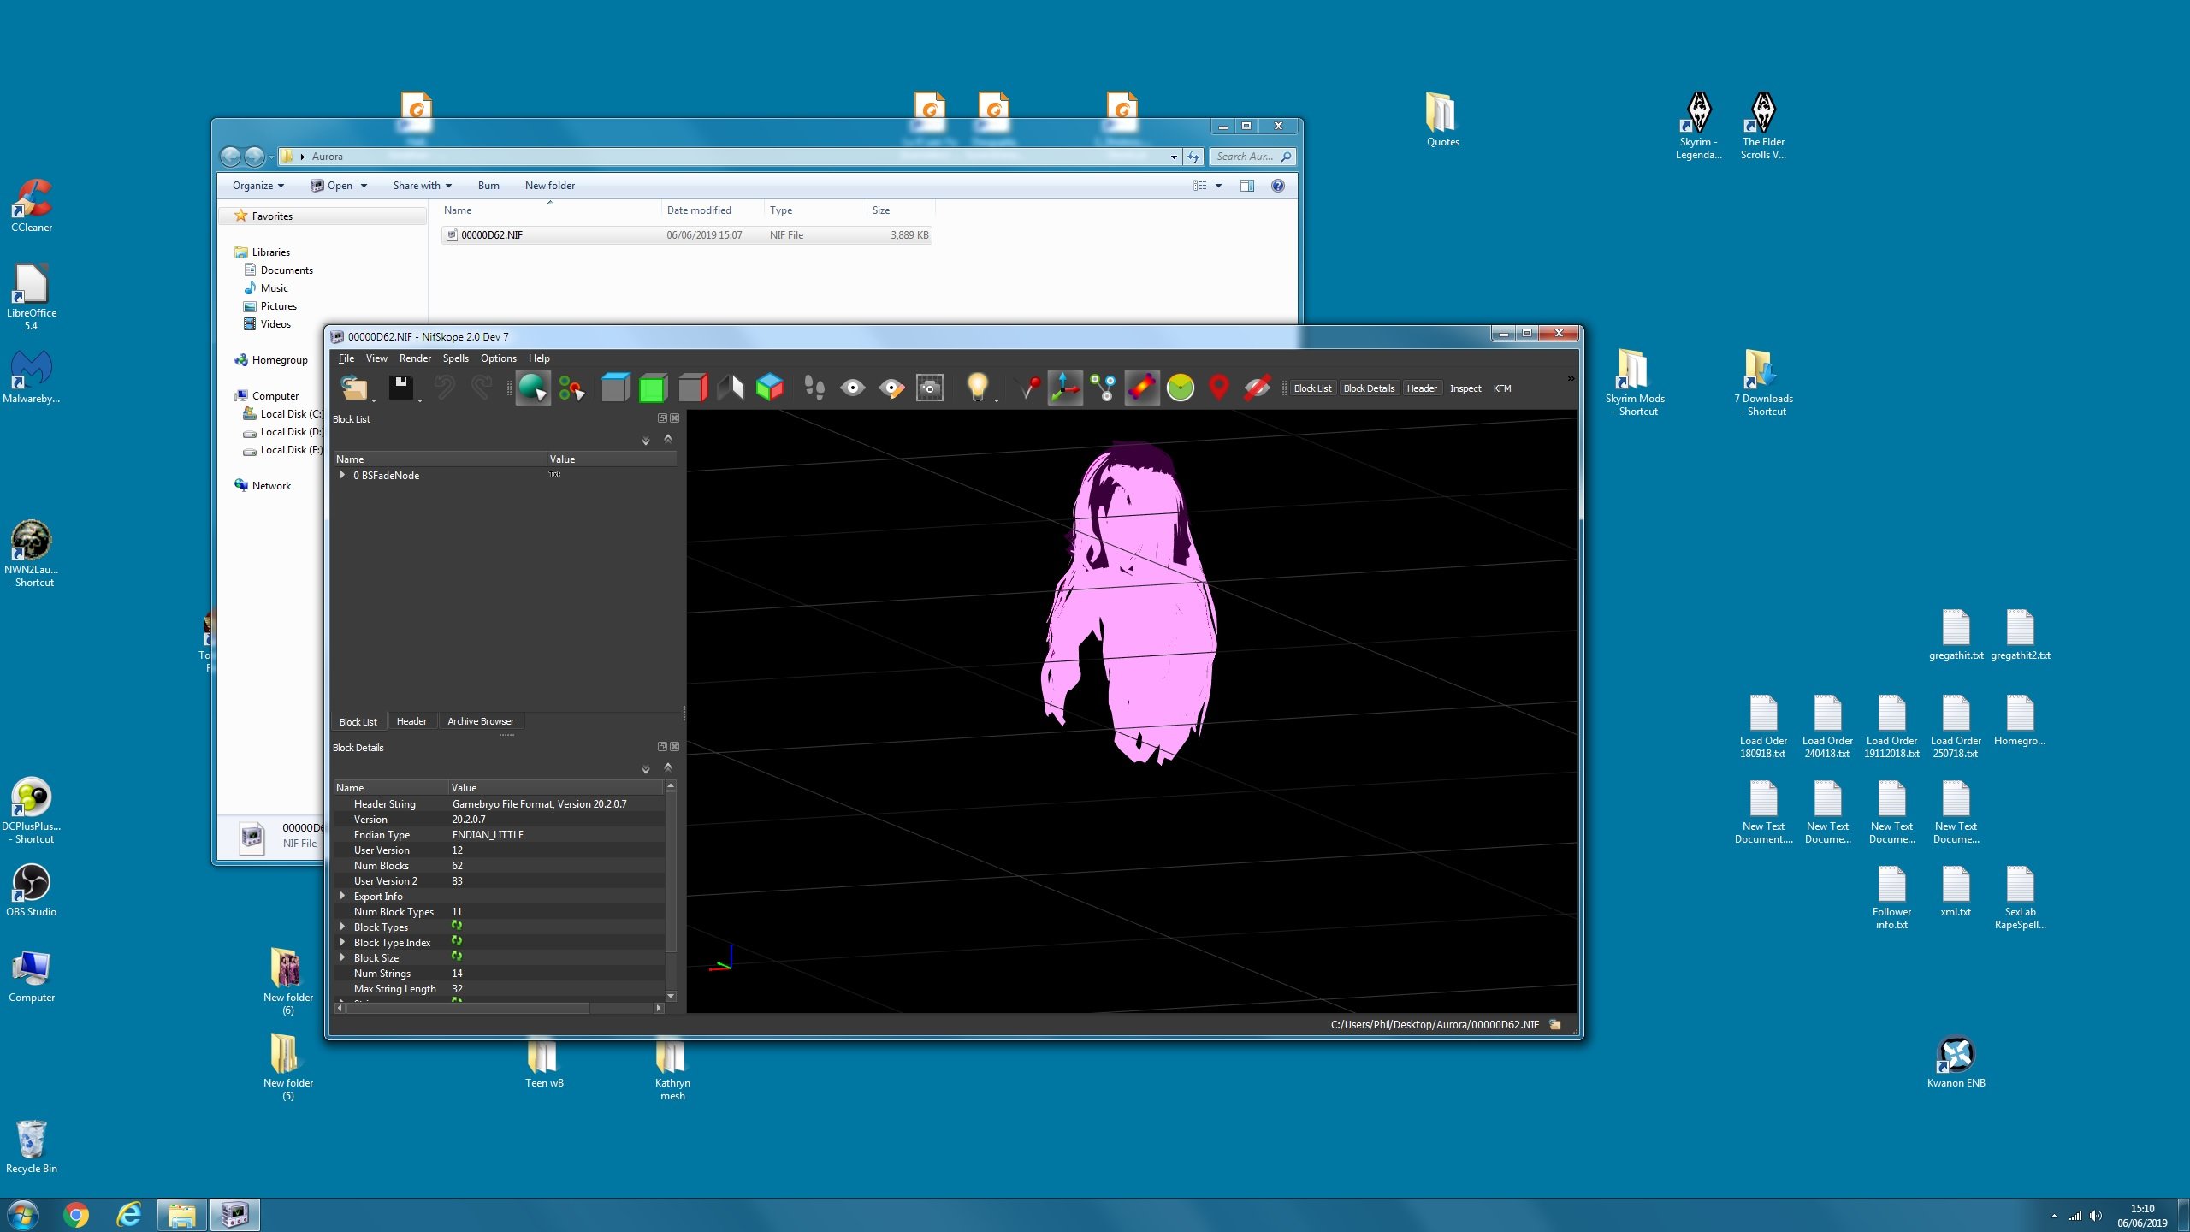Screen dimensions: 2190x1232
Task: Select the Top view cube icon
Action: pos(615,388)
